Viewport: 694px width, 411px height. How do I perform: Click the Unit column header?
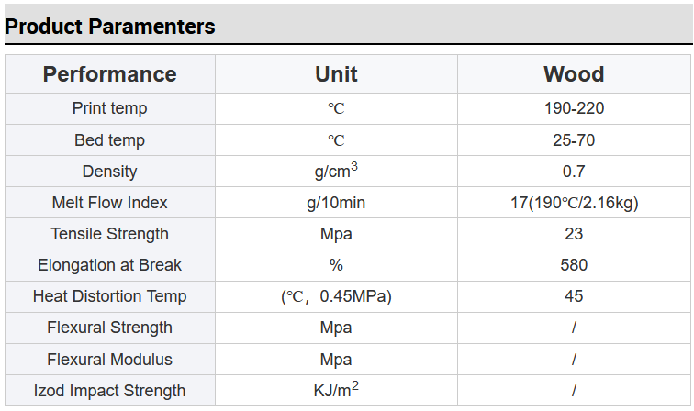336,74
